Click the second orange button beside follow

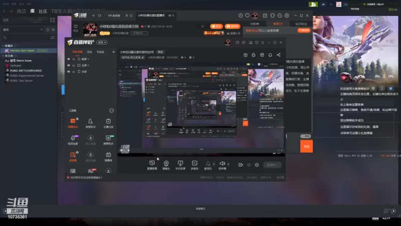click(233, 27)
